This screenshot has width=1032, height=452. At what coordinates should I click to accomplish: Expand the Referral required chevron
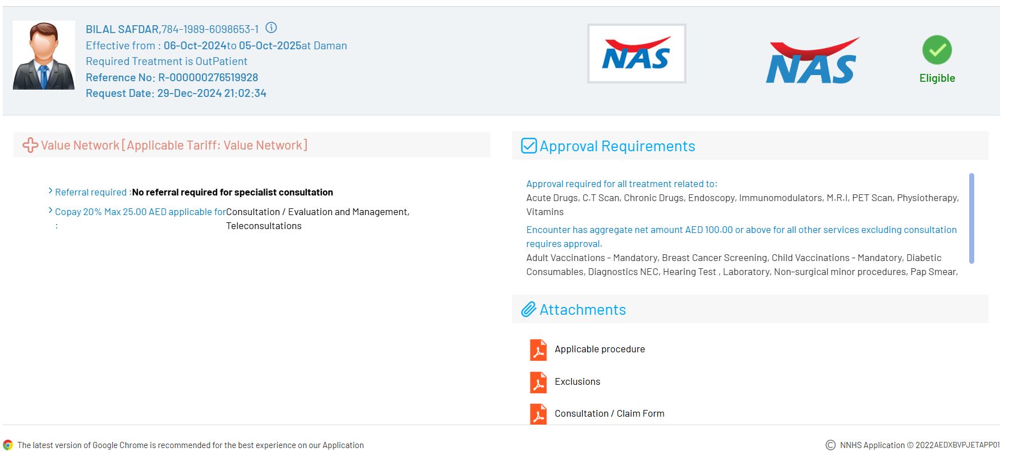[50, 192]
